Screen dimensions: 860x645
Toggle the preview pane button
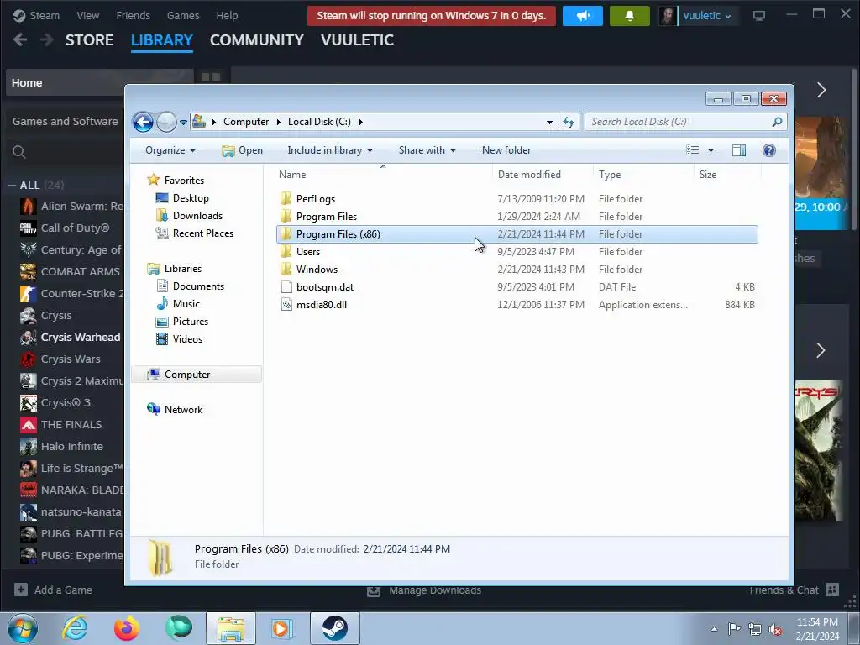point(739,150)
